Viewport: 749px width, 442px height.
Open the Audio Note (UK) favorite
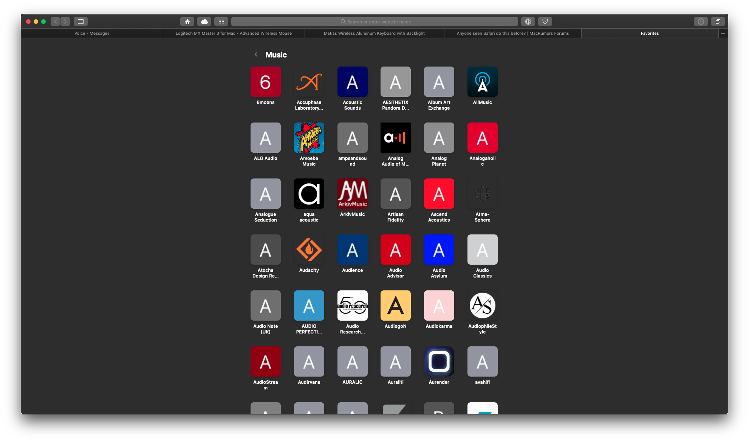click(265, 306)
